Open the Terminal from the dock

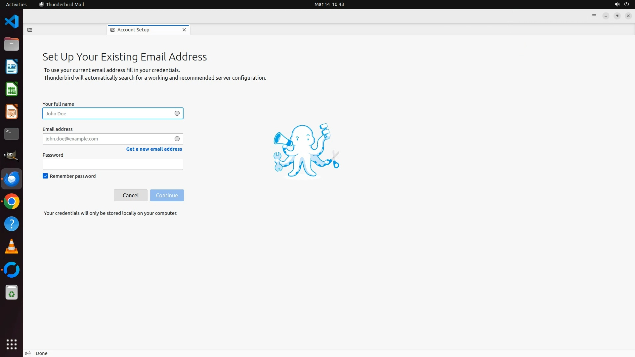[x=12, y=134]
